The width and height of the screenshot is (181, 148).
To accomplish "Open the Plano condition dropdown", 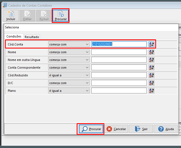I will tap(69, 91).
